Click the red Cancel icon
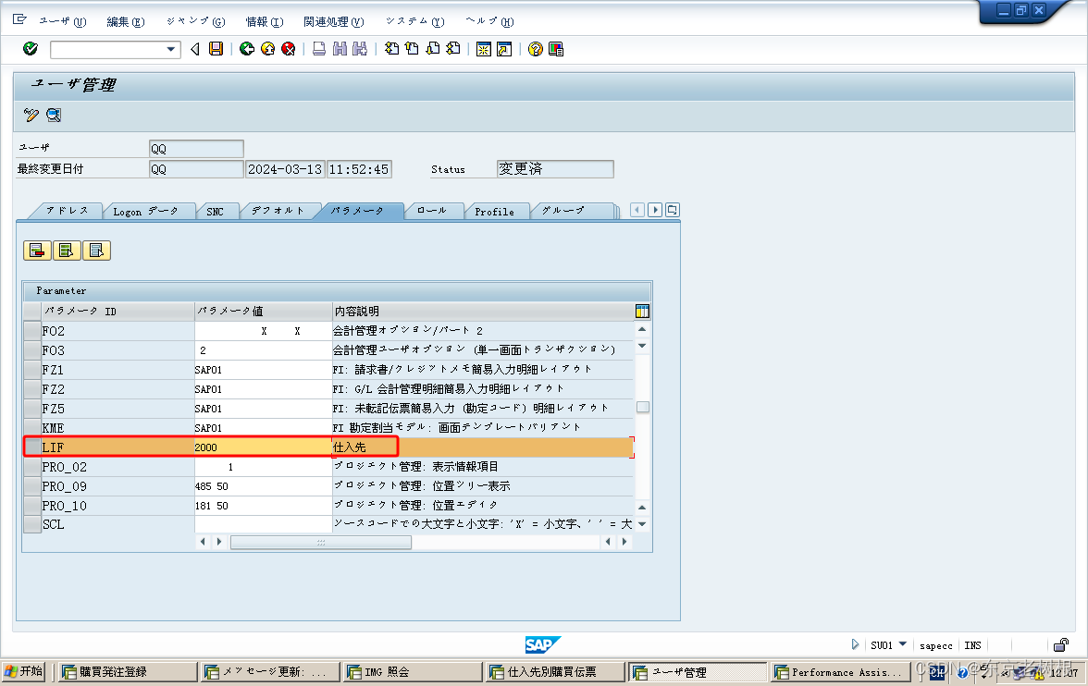Image resolution: width=1088 pixels, height=686 pixels. click(x=288, y=49)
